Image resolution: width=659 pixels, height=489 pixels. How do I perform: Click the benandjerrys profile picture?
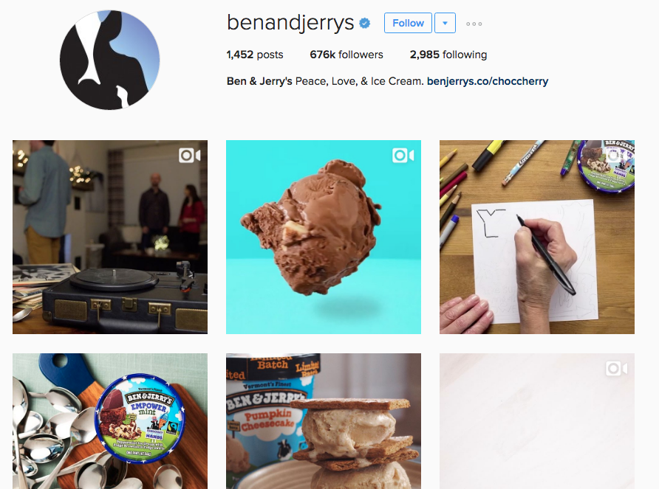[x=109, y=60]
